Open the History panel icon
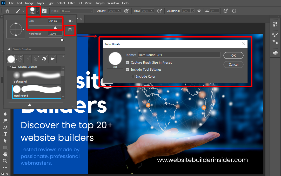This screenshot has width=281, height=176. (x=275, y=24)
